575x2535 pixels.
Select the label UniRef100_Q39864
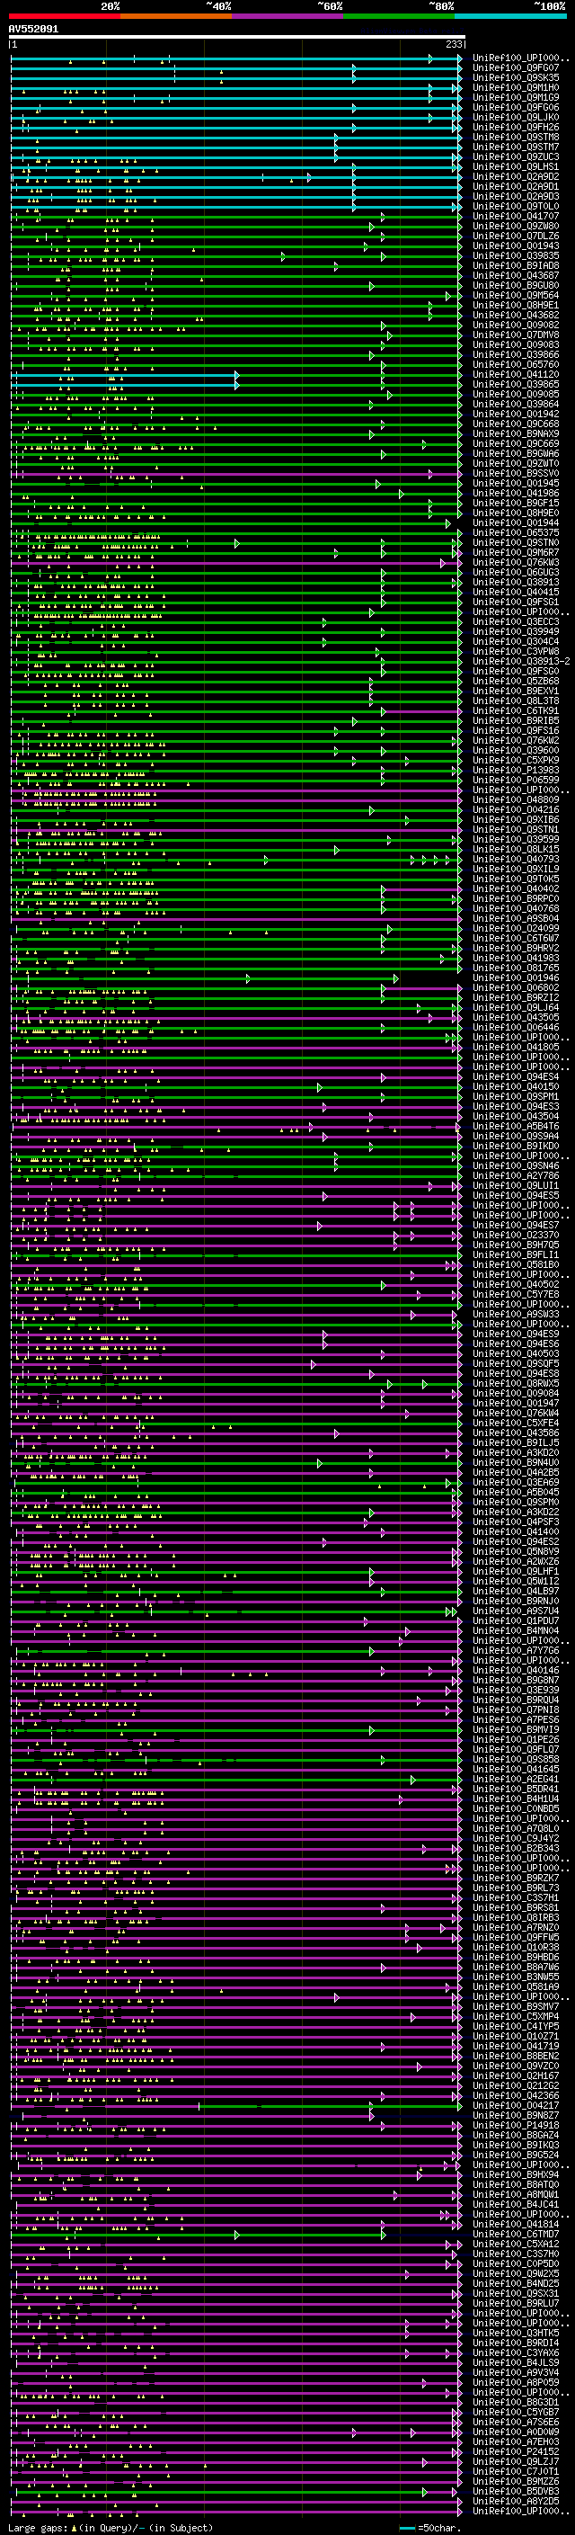516,405
